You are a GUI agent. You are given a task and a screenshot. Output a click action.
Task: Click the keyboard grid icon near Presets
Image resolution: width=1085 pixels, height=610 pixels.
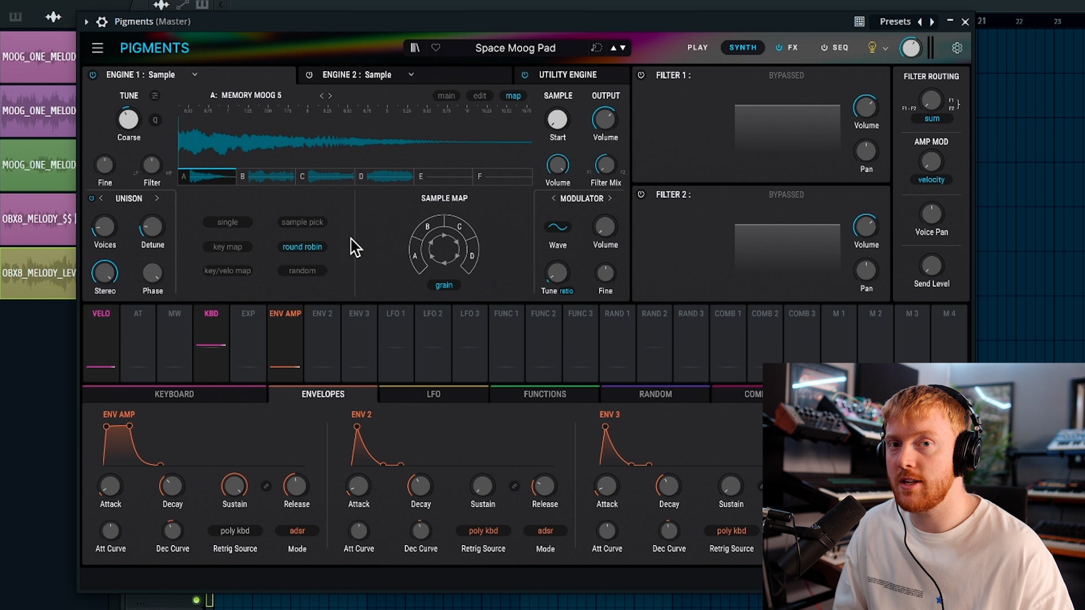click(860, 21)
